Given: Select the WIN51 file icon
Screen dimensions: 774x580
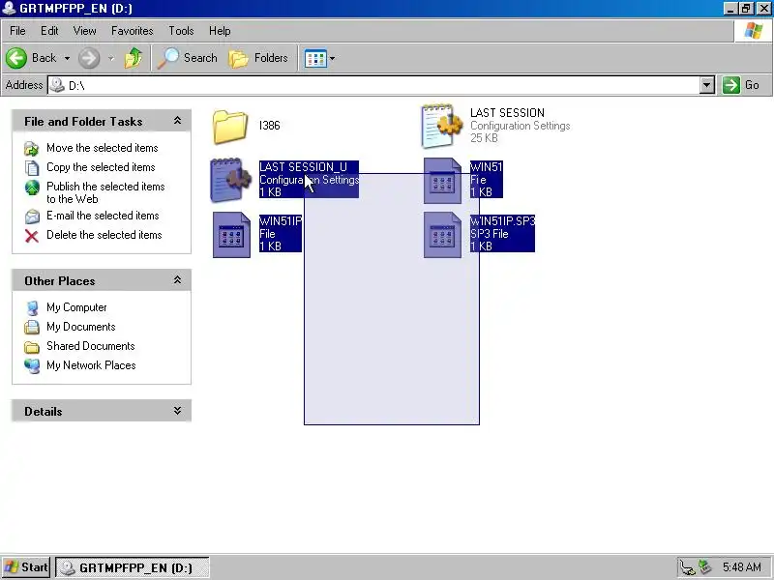Looking at the screenshot, I should [x=442, y=181].
